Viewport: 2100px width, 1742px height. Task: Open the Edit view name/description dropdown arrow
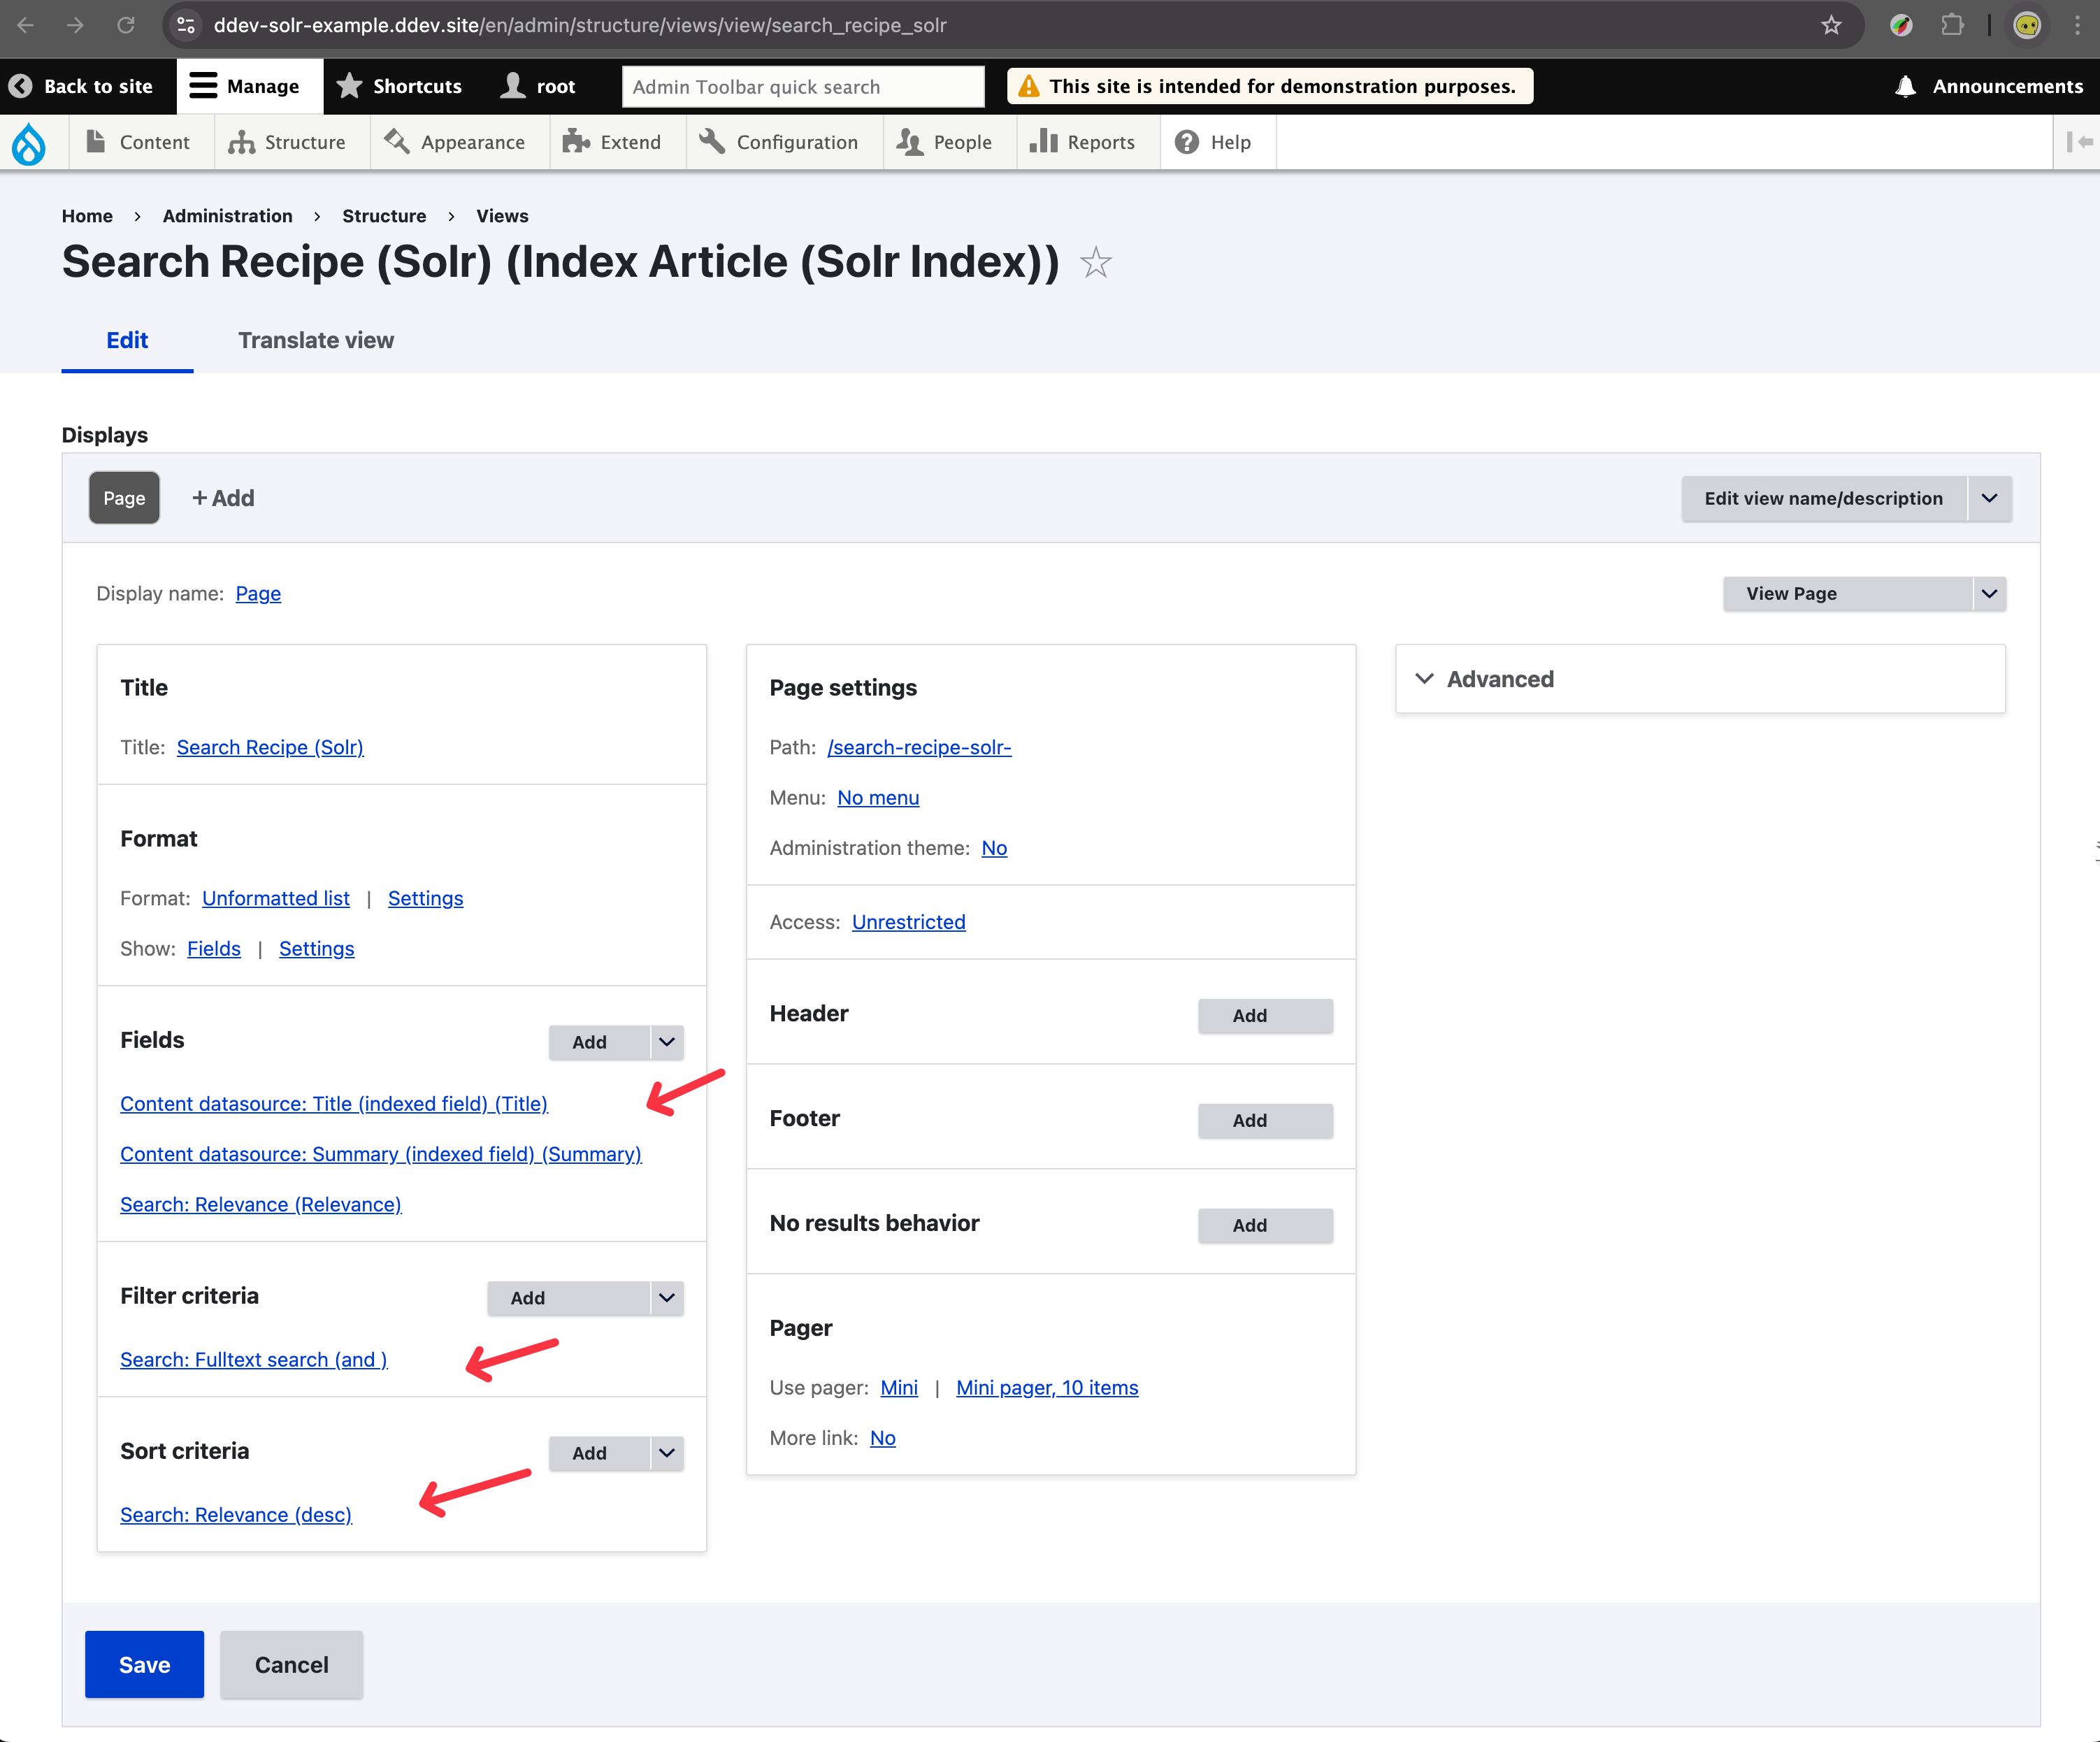pyautogui.click(x=1989, y=498)
